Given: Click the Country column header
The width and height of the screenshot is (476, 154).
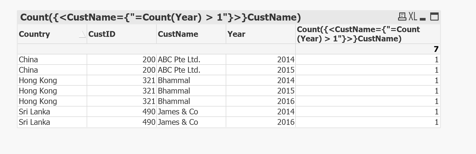Looking at the screenshot, I should [34, 34].
